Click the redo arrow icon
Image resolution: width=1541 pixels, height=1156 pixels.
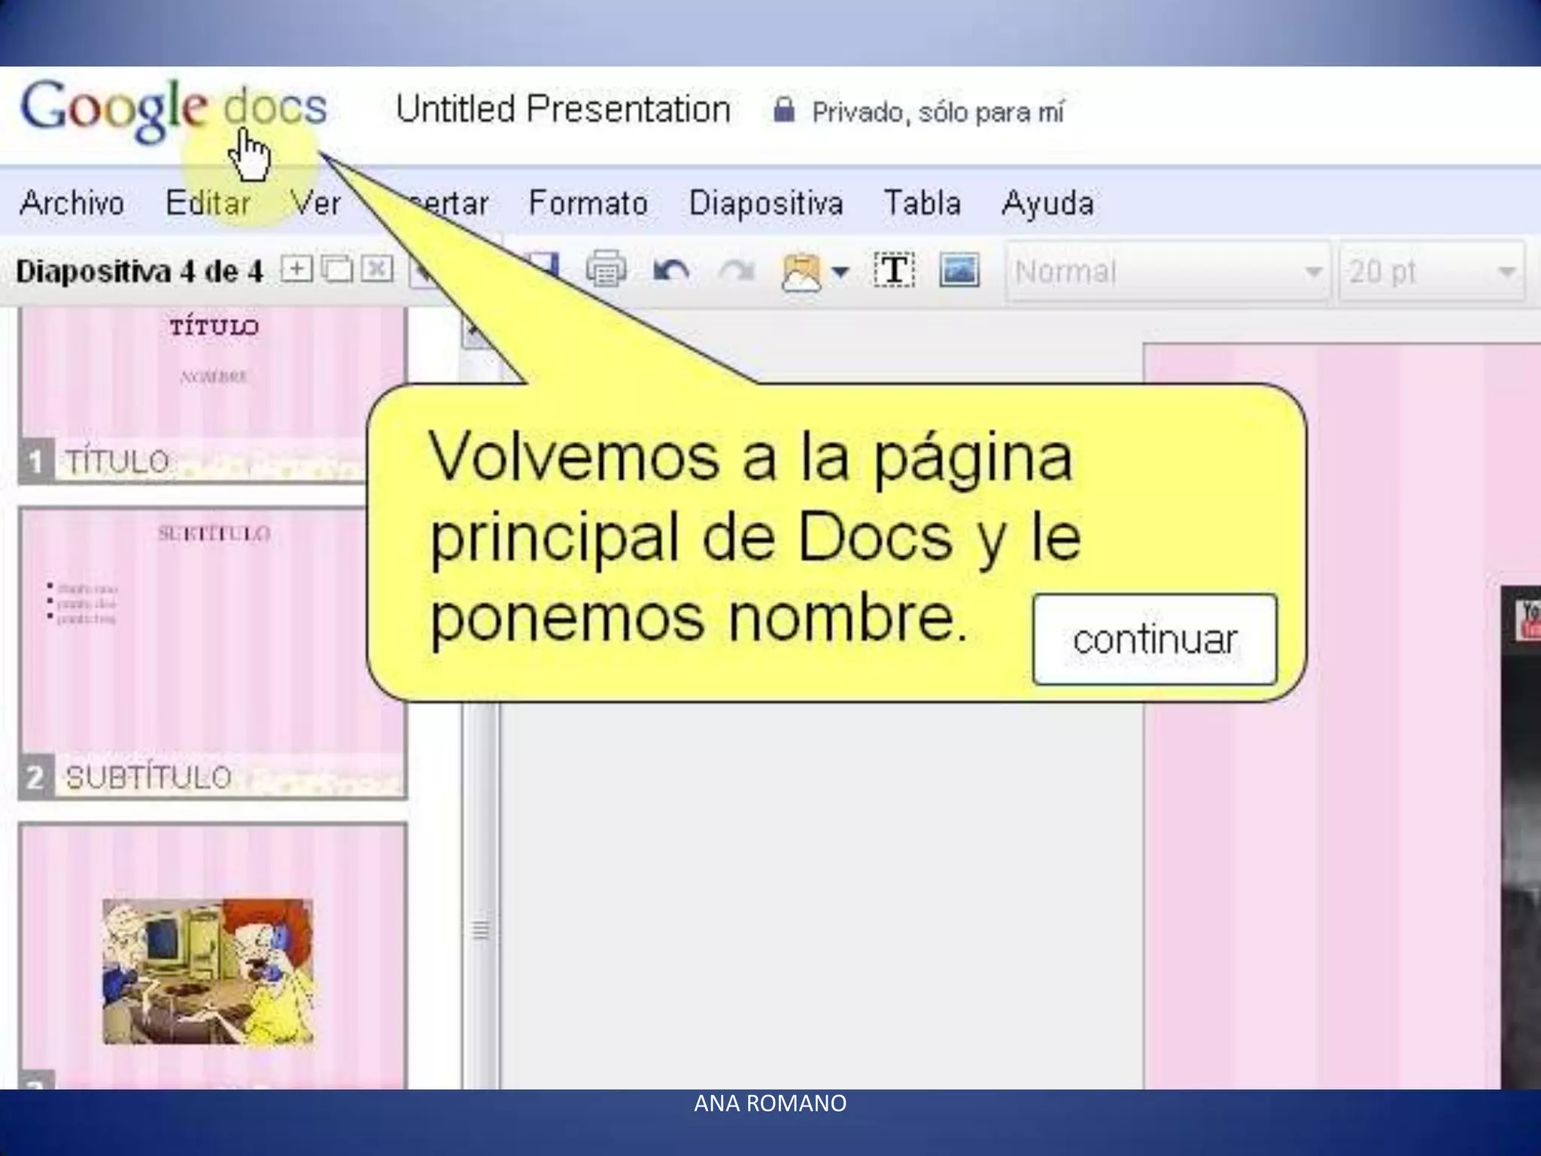736,271
